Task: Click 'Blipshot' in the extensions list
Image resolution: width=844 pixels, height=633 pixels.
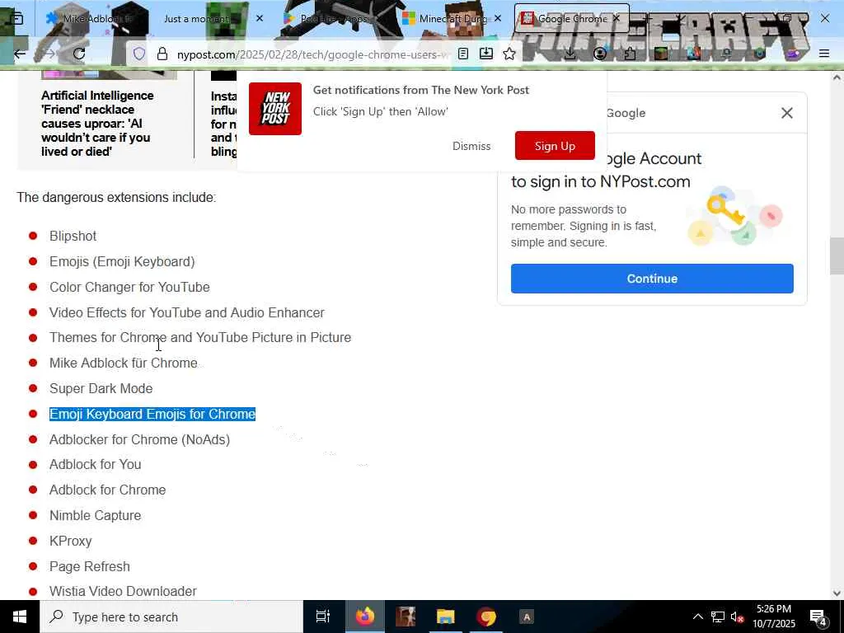Action: 73,237
